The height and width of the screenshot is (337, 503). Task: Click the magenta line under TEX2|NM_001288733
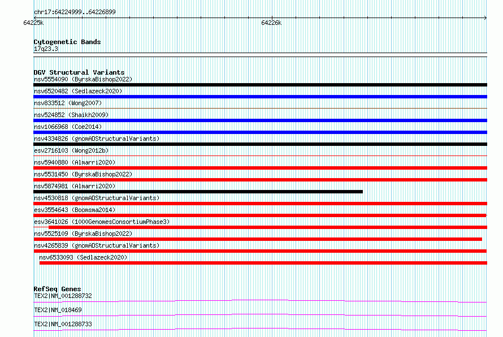pos(260,329)
